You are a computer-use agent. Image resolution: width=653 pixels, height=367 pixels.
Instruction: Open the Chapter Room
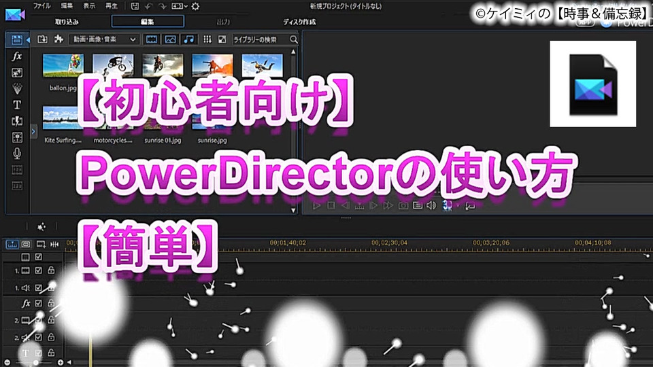click(x=16, y=170)
